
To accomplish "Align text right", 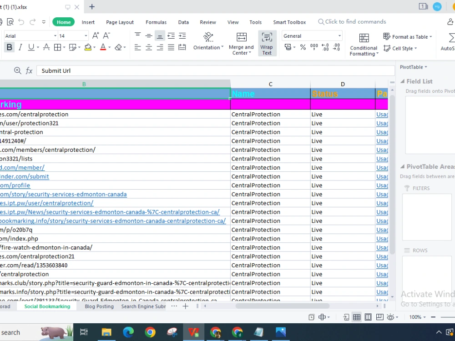I will 160,47.
